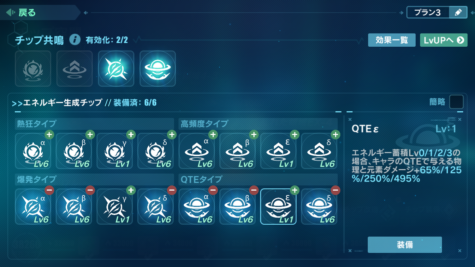The width and height of the screenshot is (475, 267).
Task: Click the 装備 equip button
Action: pyautogui.click(x=405, y=245)
